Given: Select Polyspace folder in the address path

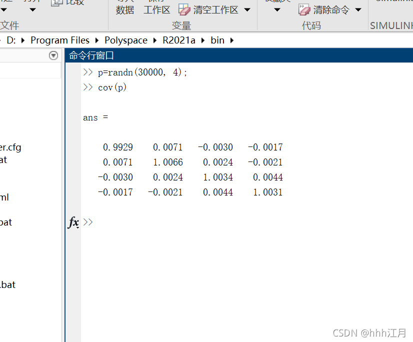Looking at the screenshot, I should (x=126, y=40).
